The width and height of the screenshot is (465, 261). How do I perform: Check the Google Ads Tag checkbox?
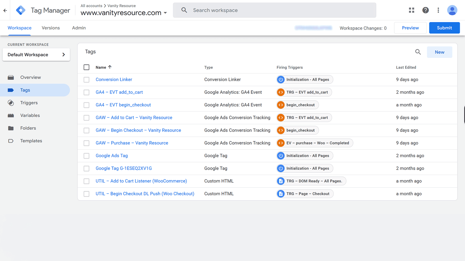tap(86, 156)
